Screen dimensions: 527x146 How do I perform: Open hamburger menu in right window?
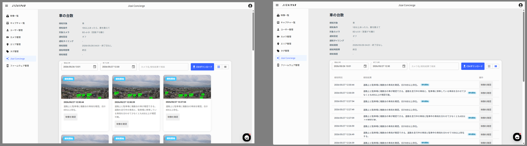(x=277, y=5)
